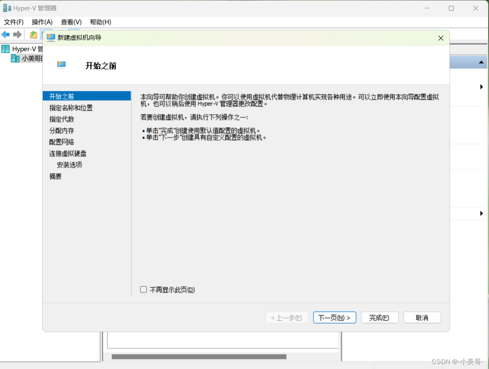Select the 指定名称和位置 wizard step
Image resolution: width=489 pixels, height=369 pixels.
coord(70,108)
